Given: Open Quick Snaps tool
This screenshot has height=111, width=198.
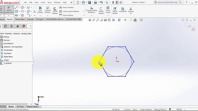Looking at the screenshot, I should click(108, 10).
